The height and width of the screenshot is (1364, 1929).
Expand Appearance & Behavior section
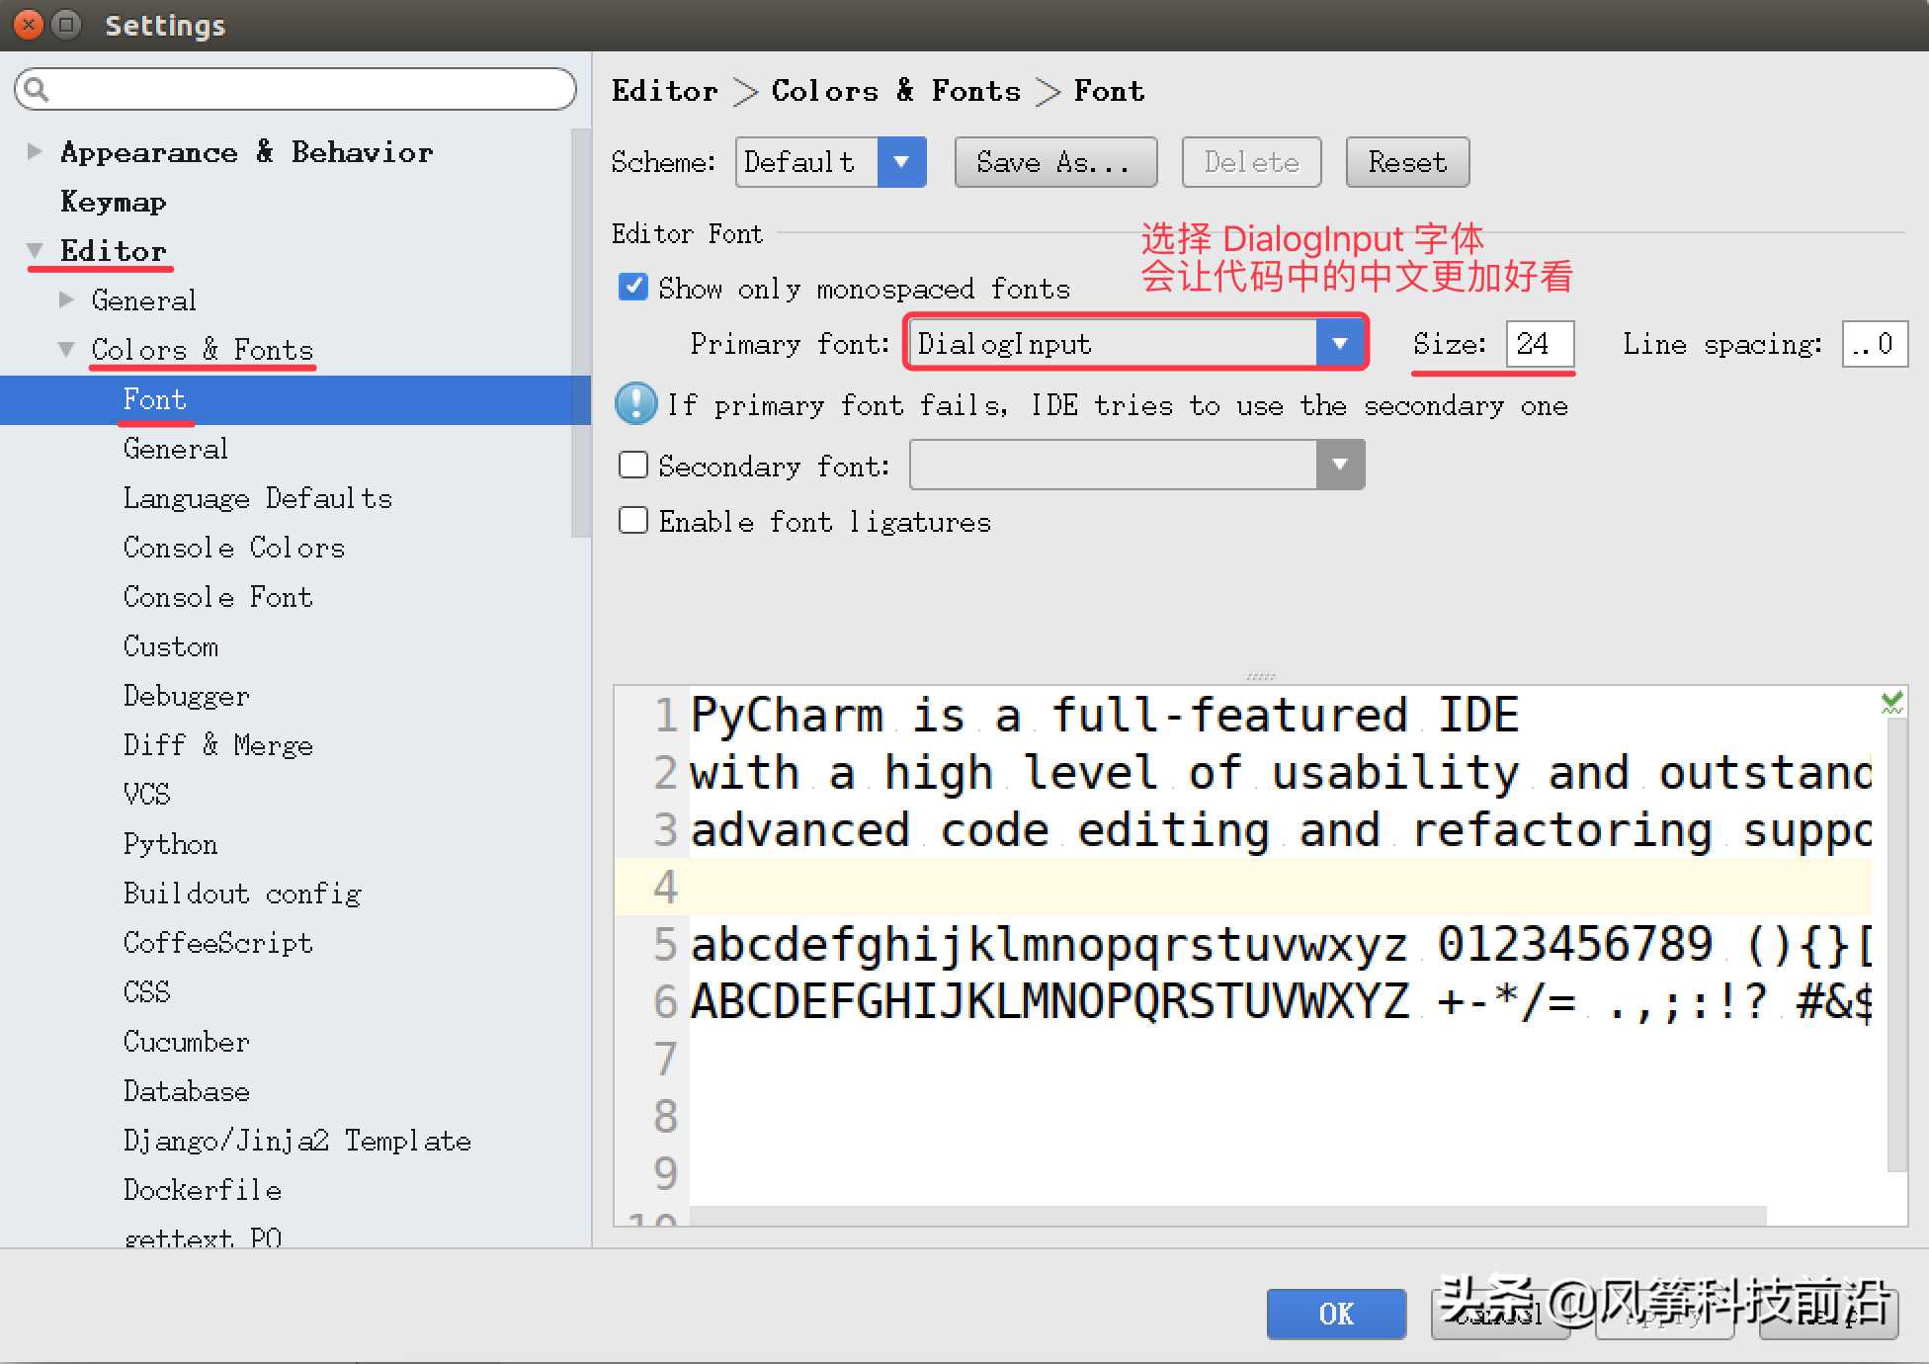(x=35, y=151)
